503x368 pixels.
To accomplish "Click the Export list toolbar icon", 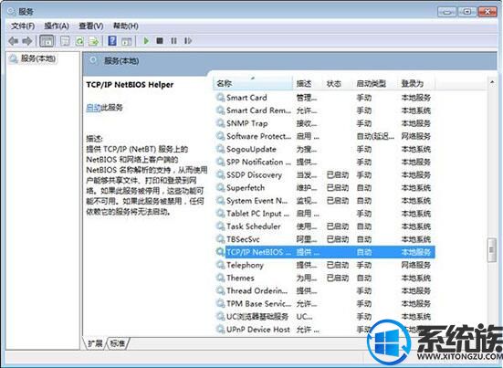I will click(94, 41).
